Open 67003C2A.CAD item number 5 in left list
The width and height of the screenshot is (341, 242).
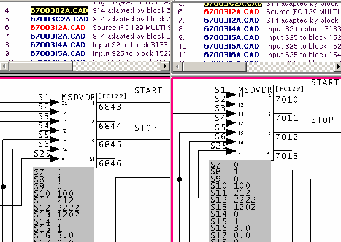tap(59, 19)
